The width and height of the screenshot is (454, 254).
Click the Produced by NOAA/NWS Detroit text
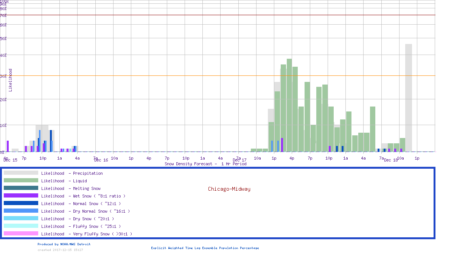click(64, 245)
